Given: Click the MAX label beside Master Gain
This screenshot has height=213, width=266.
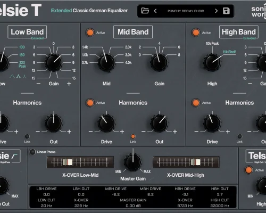Looking at the screenshot, I should [147, 171].
